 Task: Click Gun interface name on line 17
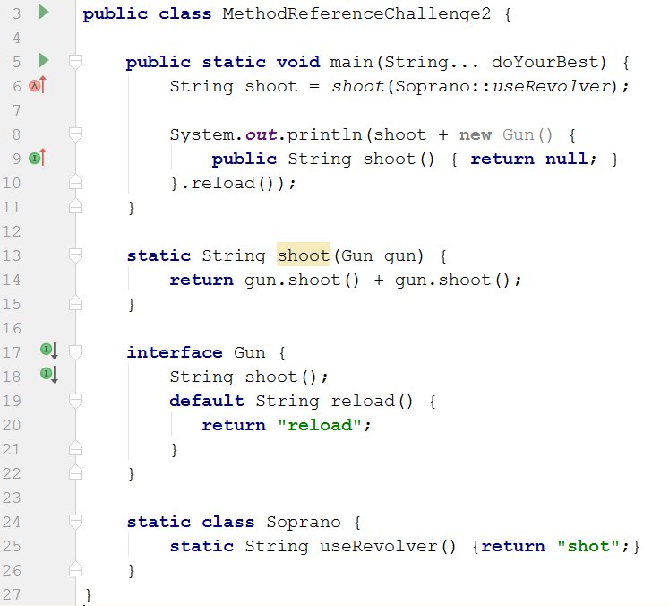pyautogui.click(x=250, y=352)
